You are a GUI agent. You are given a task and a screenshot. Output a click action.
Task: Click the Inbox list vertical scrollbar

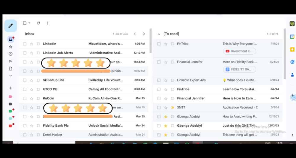[x=150, y=41]
